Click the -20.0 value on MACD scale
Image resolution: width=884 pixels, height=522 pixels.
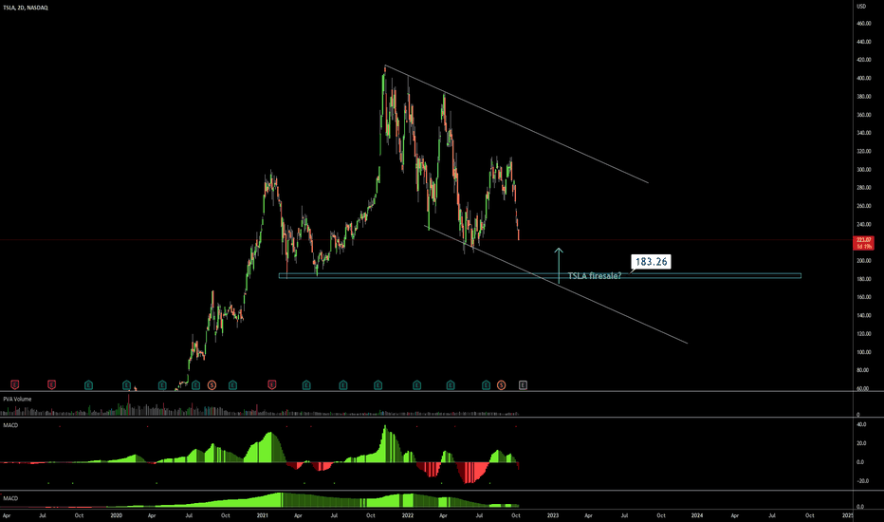click(x=861, y=481)
